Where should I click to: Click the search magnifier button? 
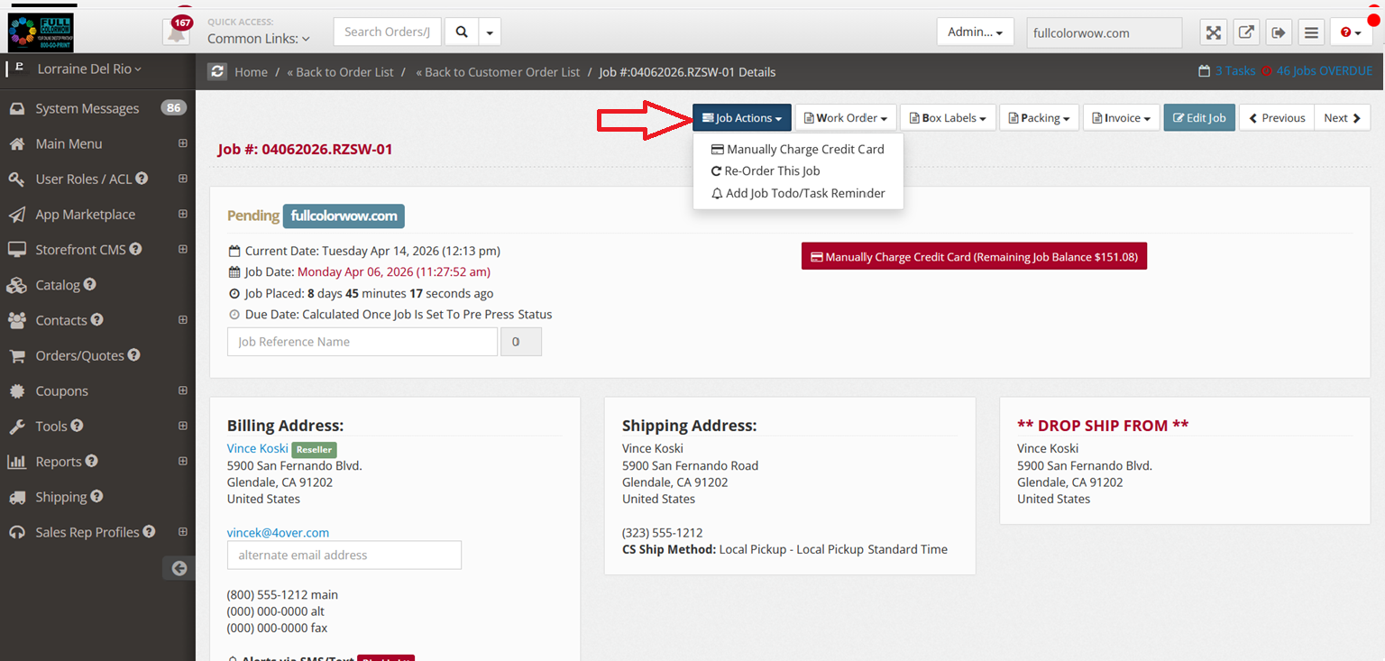tap(462, 32)
